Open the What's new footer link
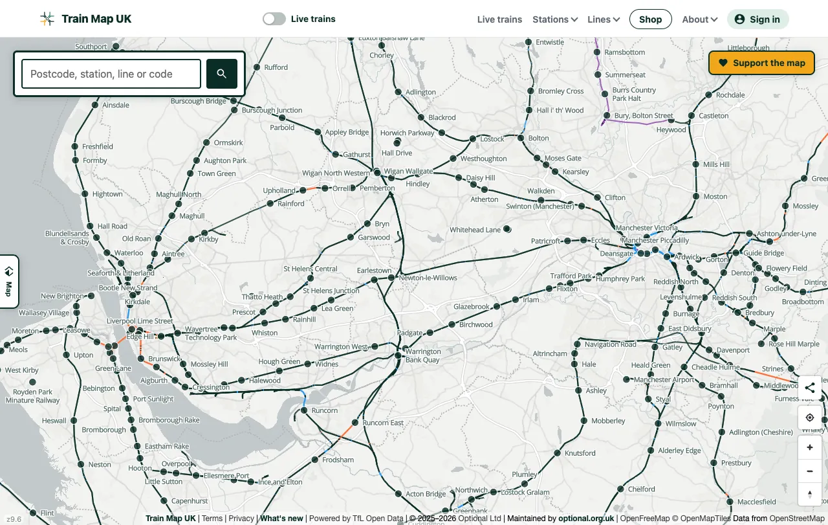The height and width of the screenshot is (525, 828). tap(281, 519)
